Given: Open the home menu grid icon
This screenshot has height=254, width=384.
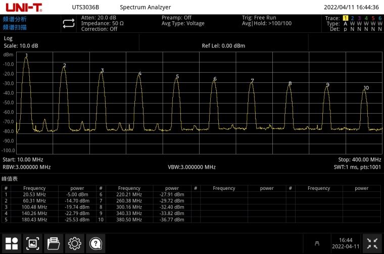Looking at the screenshot, I should [x=12, y=243].
